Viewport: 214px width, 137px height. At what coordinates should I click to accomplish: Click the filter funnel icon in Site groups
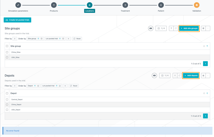[x=171, y=28]
